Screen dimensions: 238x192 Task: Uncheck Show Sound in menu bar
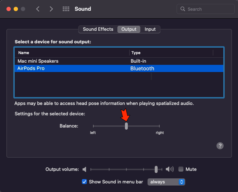[x=84, y=182]
